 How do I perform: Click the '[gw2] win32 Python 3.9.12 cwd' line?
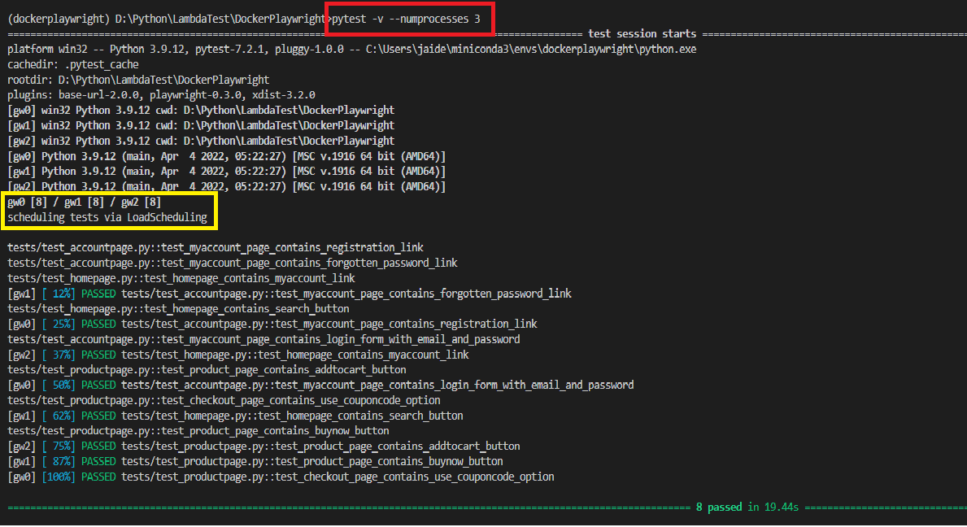[x=201, y=142]
